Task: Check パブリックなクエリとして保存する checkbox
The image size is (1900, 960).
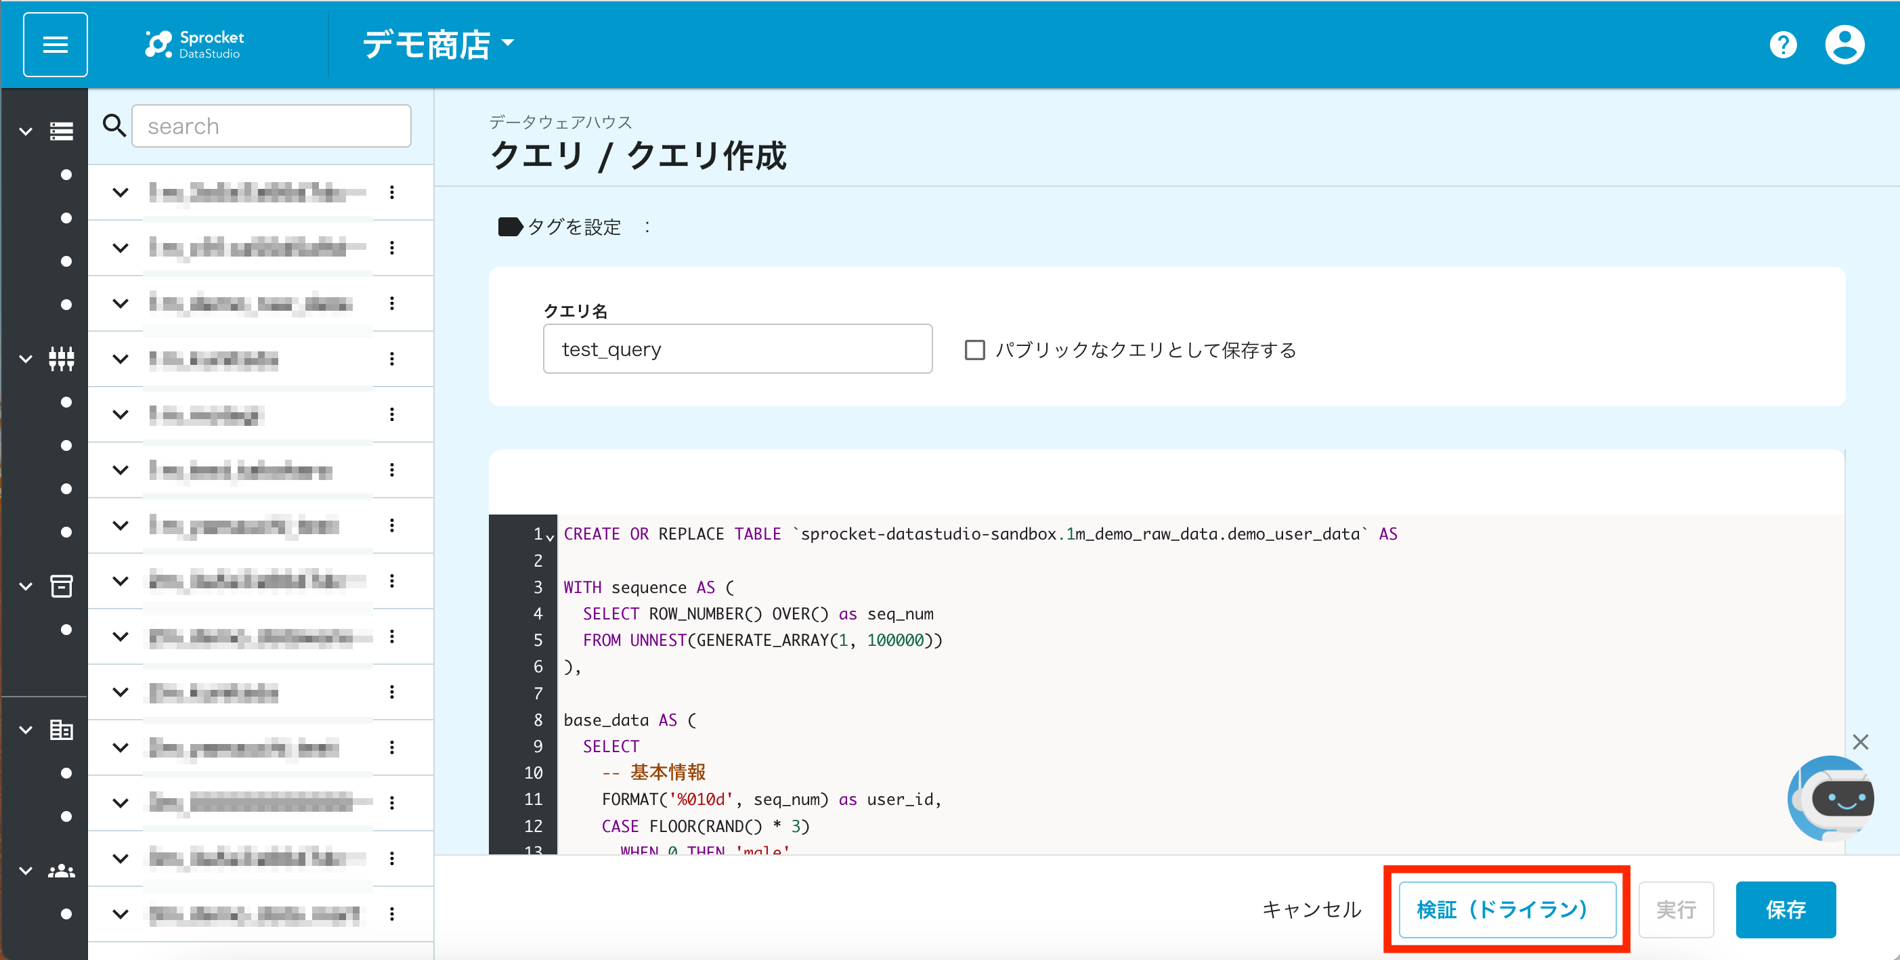Action: coord(974,349)
